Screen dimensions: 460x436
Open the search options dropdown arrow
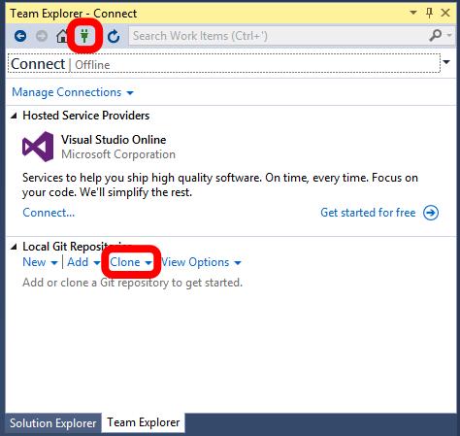point(449,35)
